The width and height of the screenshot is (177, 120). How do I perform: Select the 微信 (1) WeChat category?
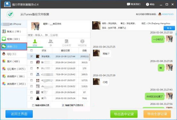click(x=14, y=46)
